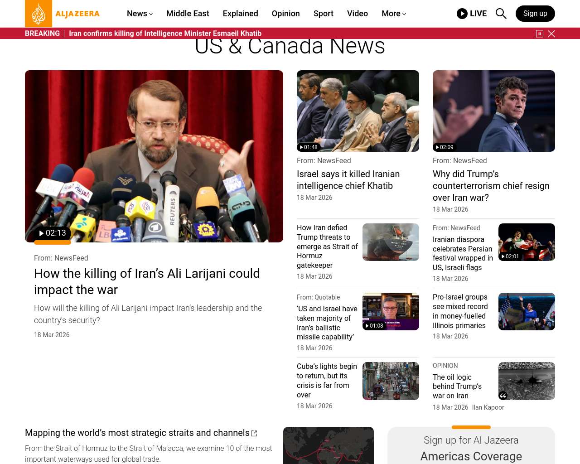Expand the News dropdown menu

(x=140, y=14)
